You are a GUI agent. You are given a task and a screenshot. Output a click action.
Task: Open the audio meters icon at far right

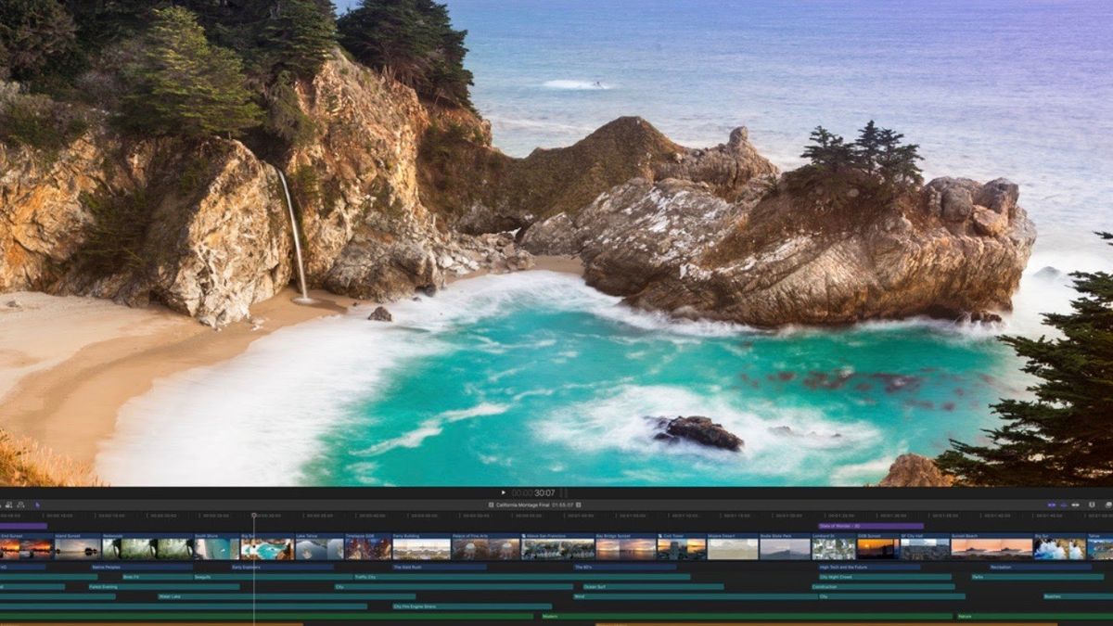[1109, 505]
